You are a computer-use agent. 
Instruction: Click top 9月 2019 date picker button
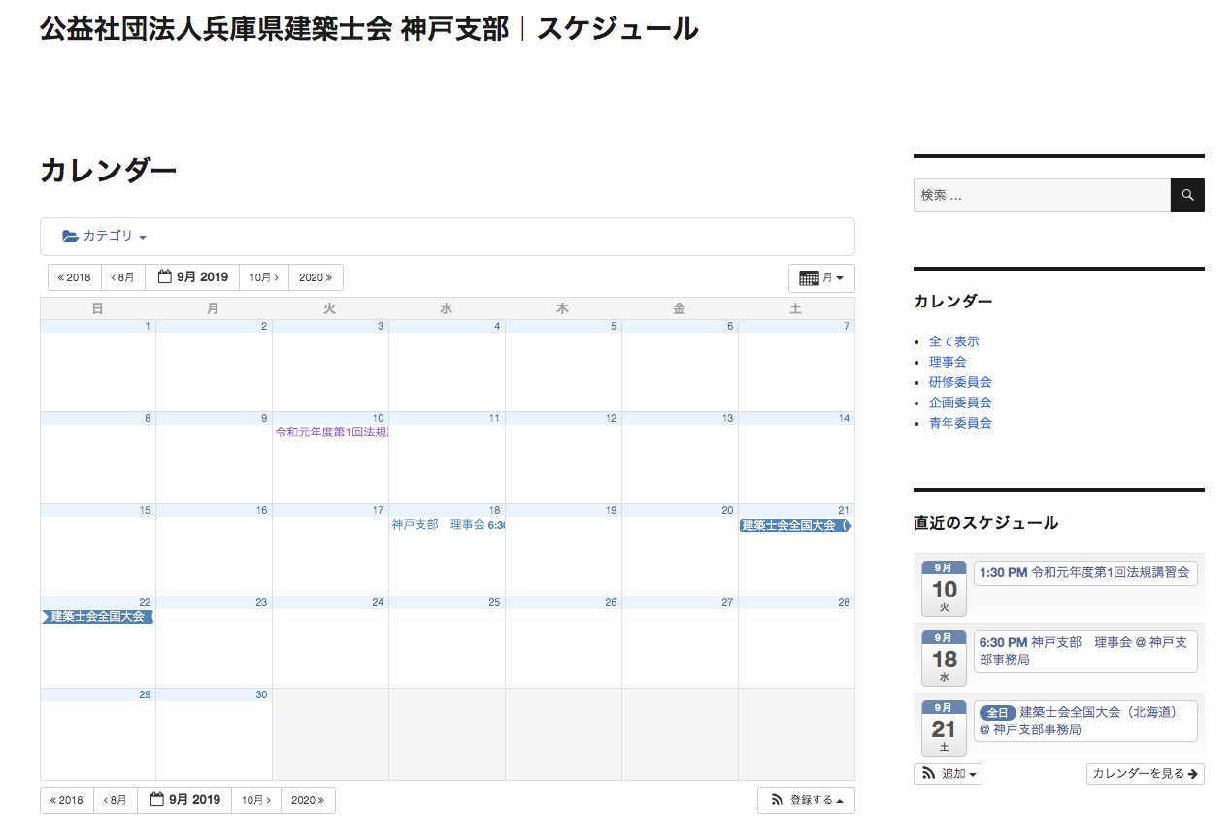pos(192,277)
